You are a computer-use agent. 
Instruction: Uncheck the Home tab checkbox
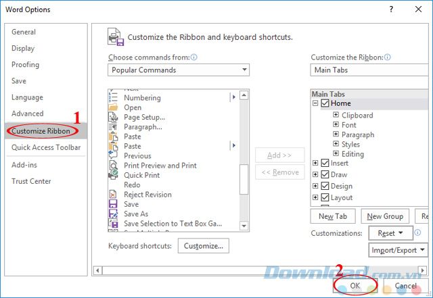(x=325, y=103)
